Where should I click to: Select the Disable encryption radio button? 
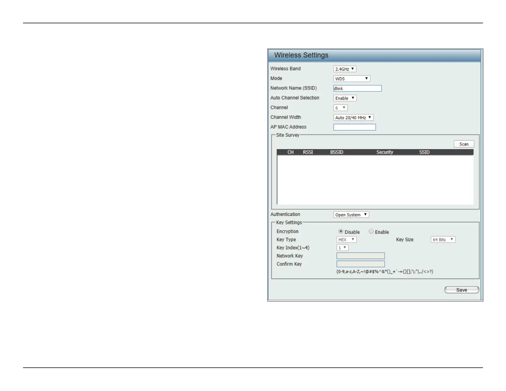pyautogui.click(x=341, y=231)
